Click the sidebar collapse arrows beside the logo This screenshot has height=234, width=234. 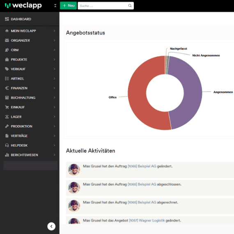point(55,6)
